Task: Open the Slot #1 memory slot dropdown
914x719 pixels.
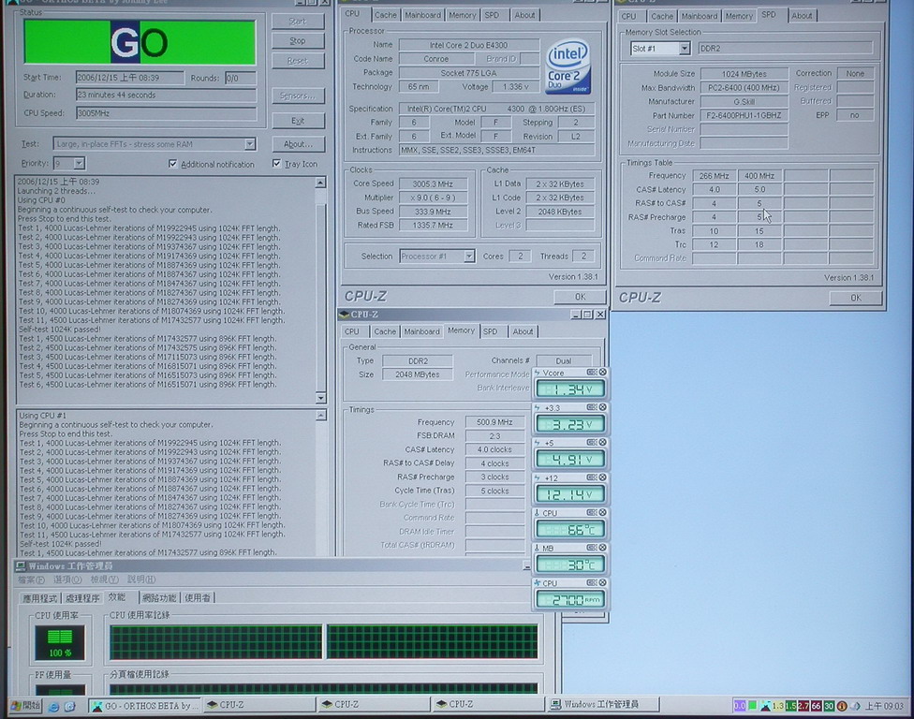Action: point(685,49)
